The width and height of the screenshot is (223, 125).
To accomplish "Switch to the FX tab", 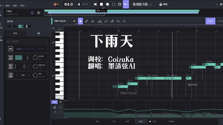I will 39,33.
